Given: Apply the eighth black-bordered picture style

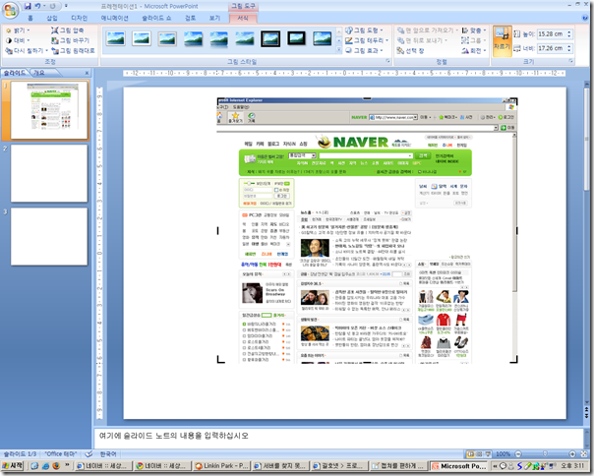Looking at the screenshot, I should pos(296,38).
